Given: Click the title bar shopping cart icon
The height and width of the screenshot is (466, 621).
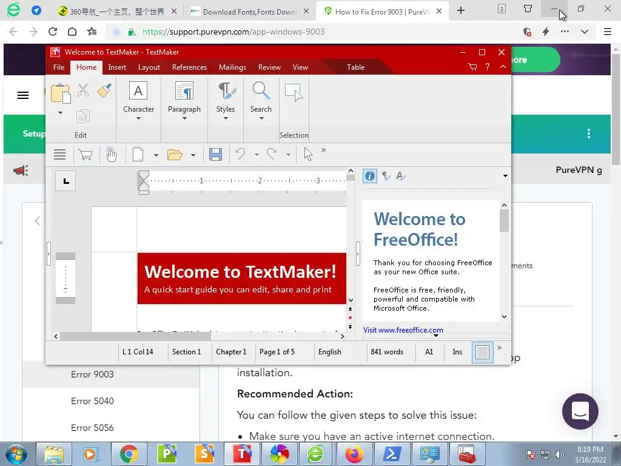Looking at the screenshot, I should point(472,67).
